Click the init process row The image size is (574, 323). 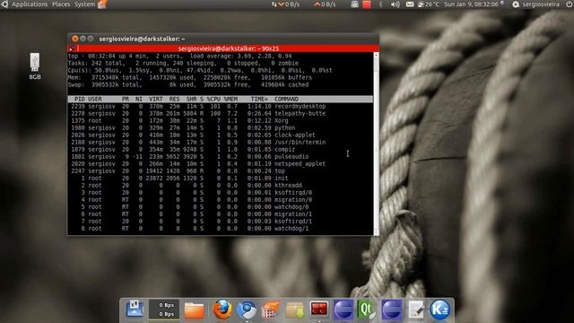point(221,178)
